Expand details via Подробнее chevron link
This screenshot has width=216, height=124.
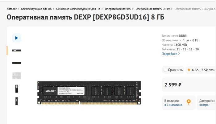(171, 54)
